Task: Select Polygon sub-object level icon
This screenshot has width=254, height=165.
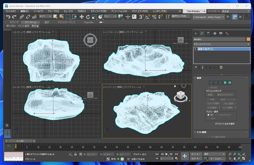Action: coord(225,82)
